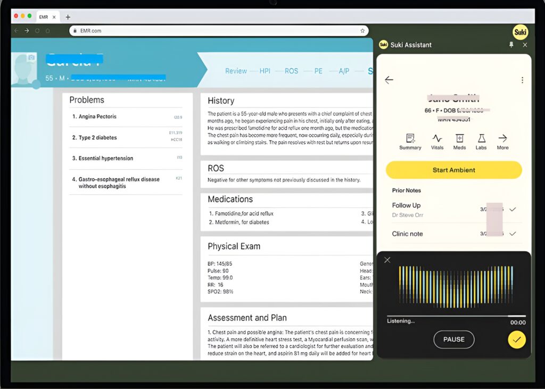Click the checkmark next to Clinic note

click(x=513, y=234)
